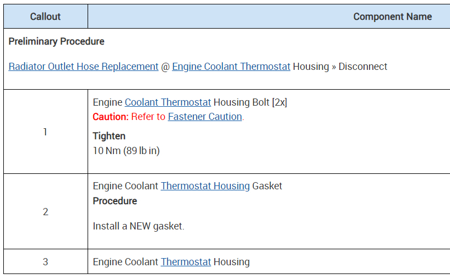Click the Thermostat link in callout 3 row
This screenshot has height=279, width=450.
pyautogui.click(x=186, y=262)
